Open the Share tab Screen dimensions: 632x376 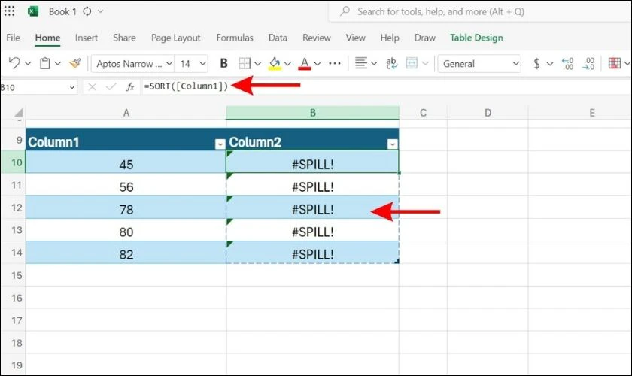click(x=124, y=38)
